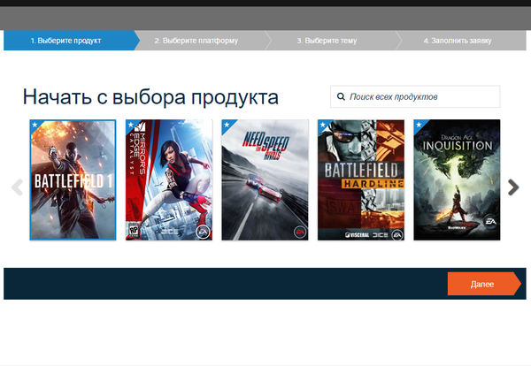Click the star badge on Need for Speed cover

click(227, 125)
